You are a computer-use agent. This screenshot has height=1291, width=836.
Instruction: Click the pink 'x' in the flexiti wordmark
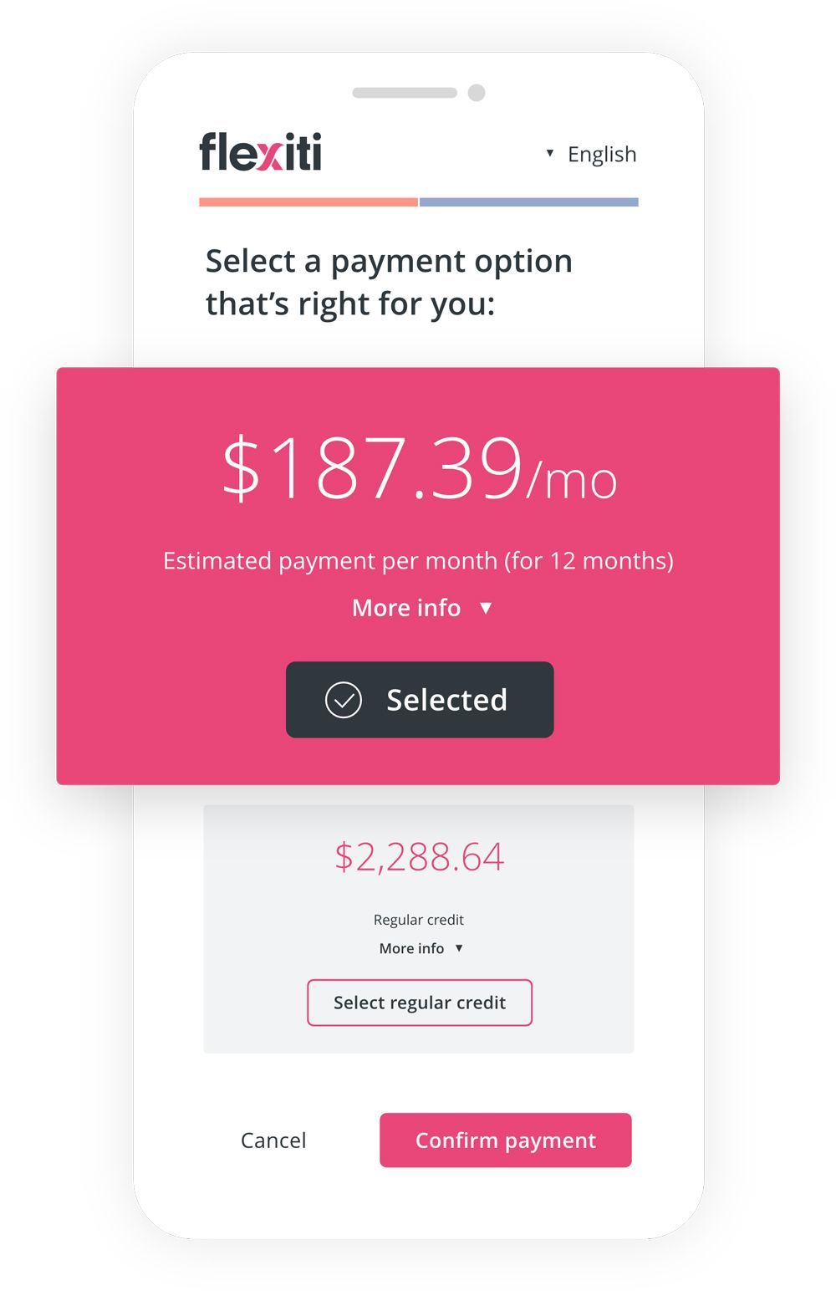point(268,155)
